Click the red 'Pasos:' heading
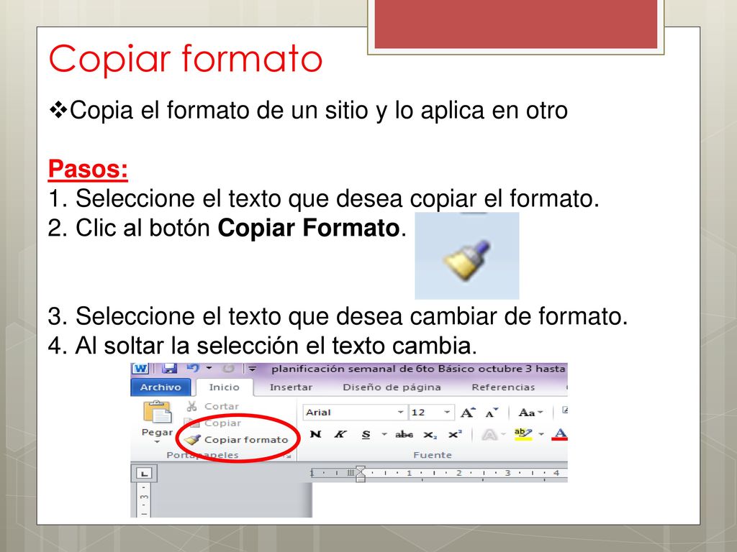 (x=88, y=169)
